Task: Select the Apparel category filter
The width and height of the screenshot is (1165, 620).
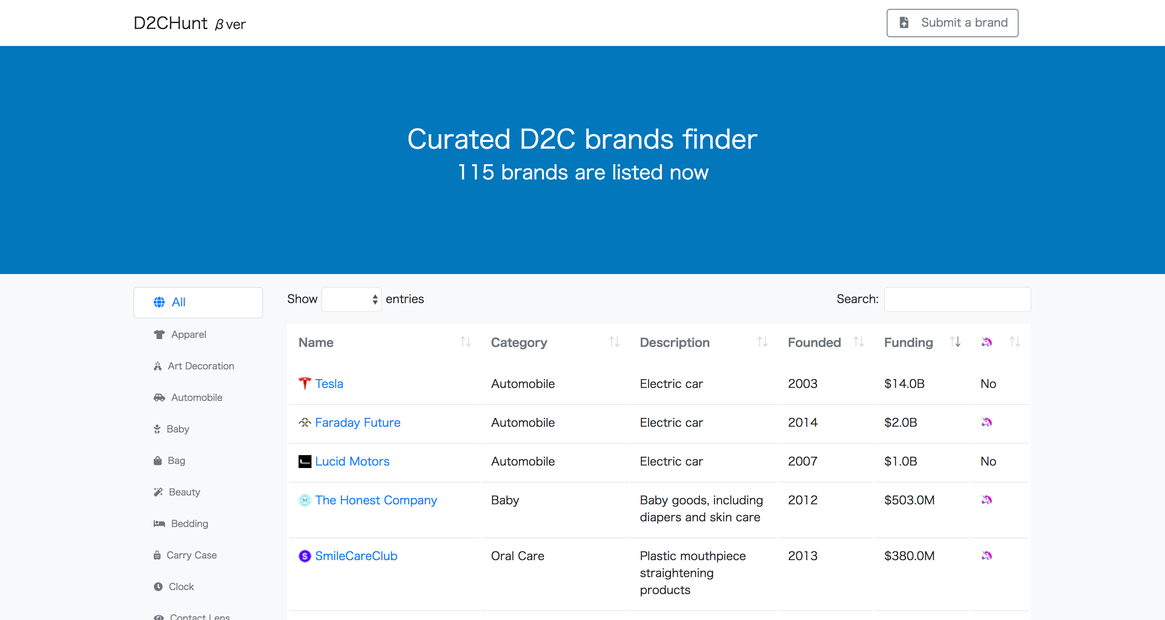Action: [x=188, y=334]
